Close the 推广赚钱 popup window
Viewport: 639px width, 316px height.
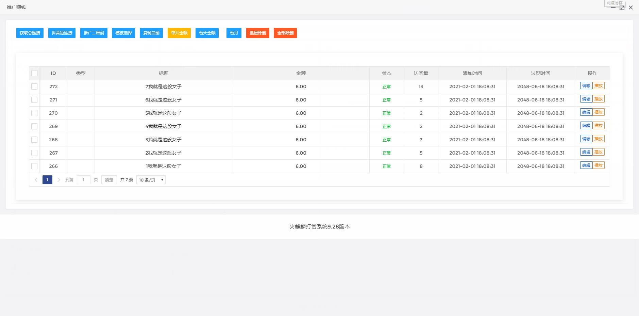click(x=631, y=7)
